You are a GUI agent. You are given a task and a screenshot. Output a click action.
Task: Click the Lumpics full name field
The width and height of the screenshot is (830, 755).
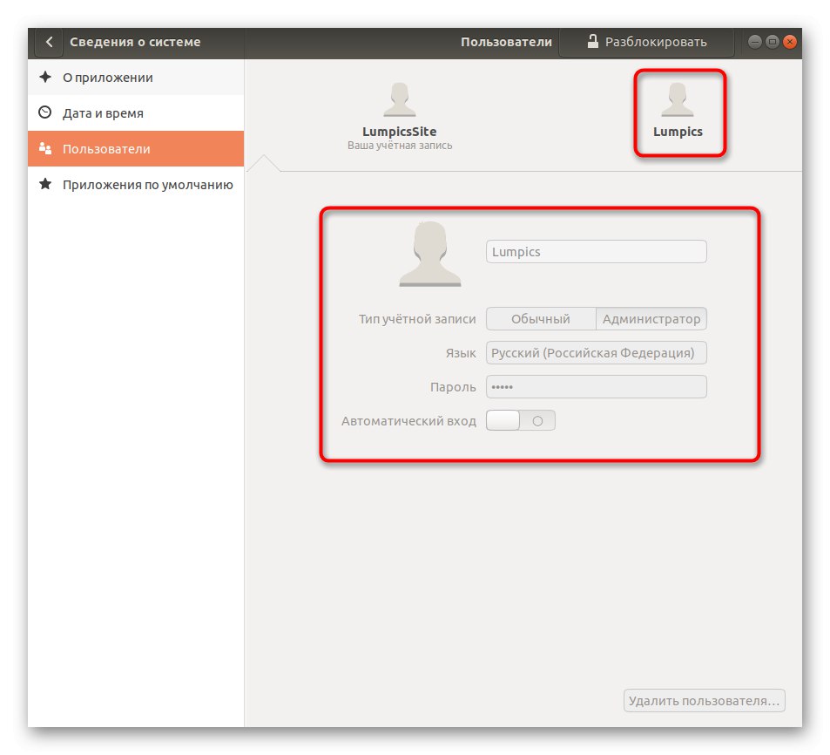(596, 252)
